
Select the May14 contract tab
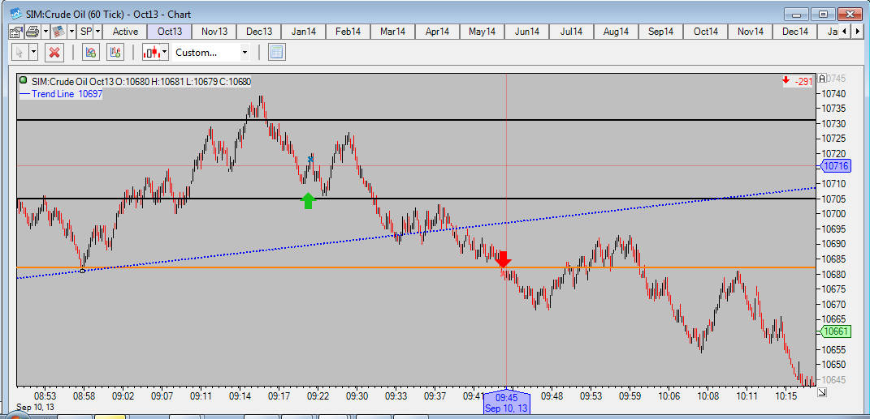(483, 32)
